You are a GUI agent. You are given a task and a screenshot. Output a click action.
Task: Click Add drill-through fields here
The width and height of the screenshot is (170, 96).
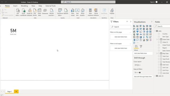(x=143, y=77)
